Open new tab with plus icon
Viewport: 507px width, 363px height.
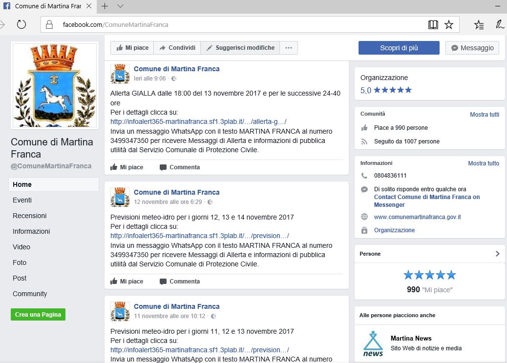(105, 6)
